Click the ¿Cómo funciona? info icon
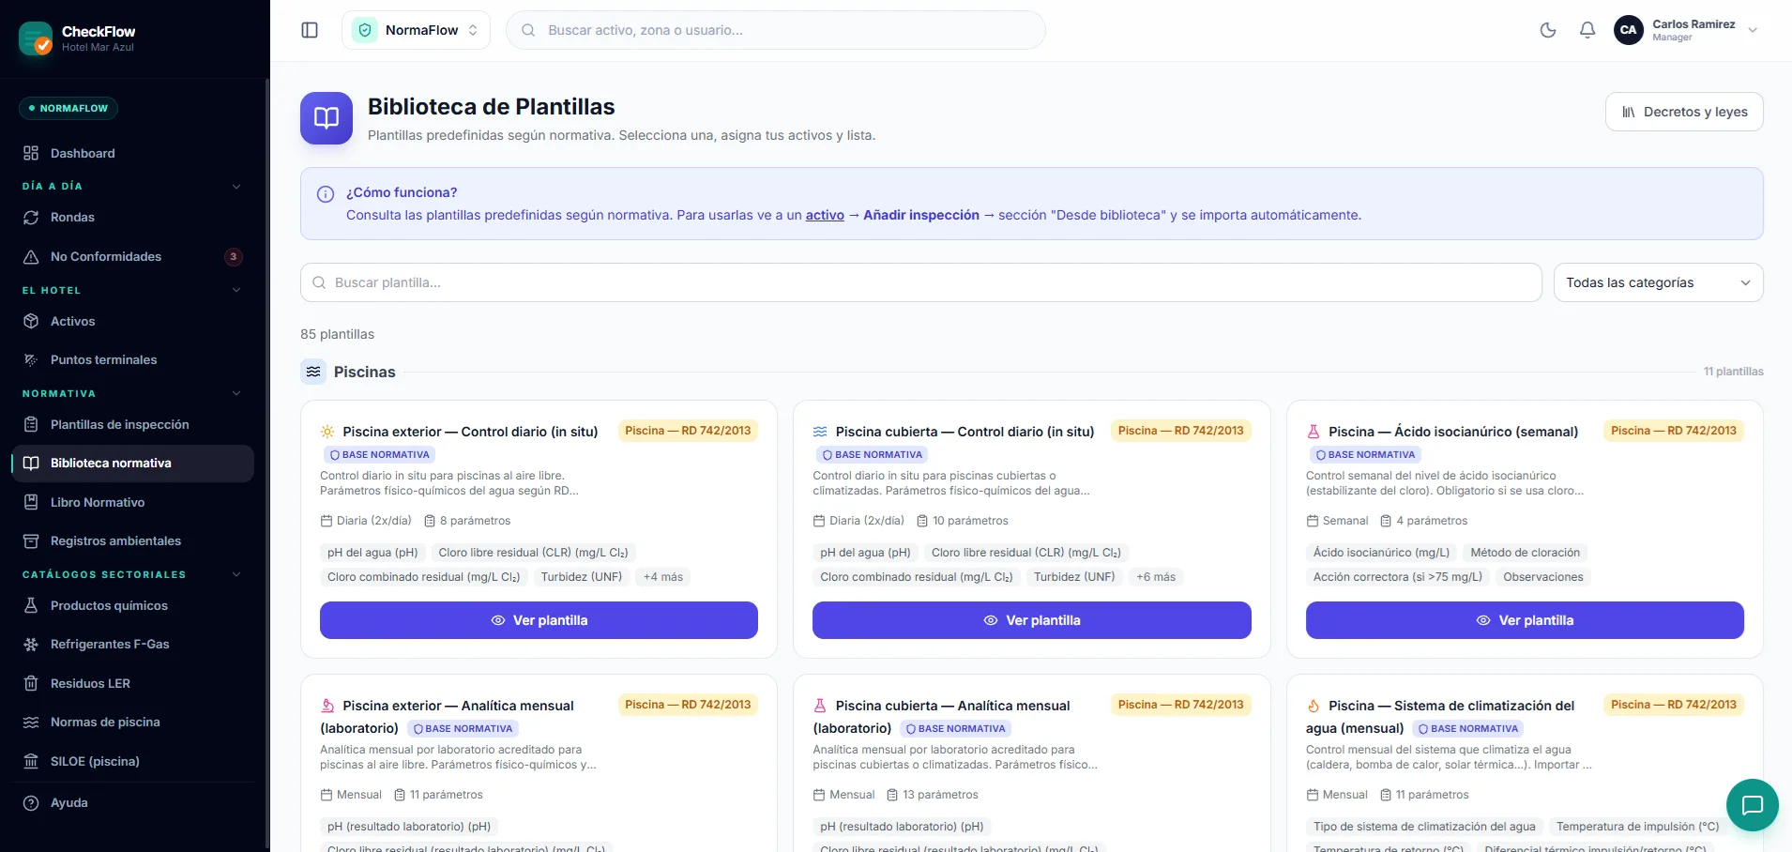The width and height of the screenshot is (1792, 852). click(326, 194)
